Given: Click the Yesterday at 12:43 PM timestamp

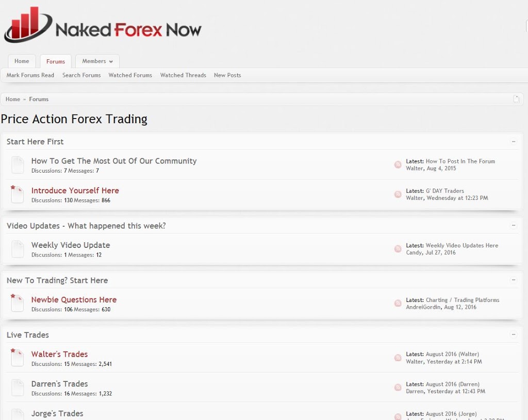Looking at the screenshot, I should [456, 391].
